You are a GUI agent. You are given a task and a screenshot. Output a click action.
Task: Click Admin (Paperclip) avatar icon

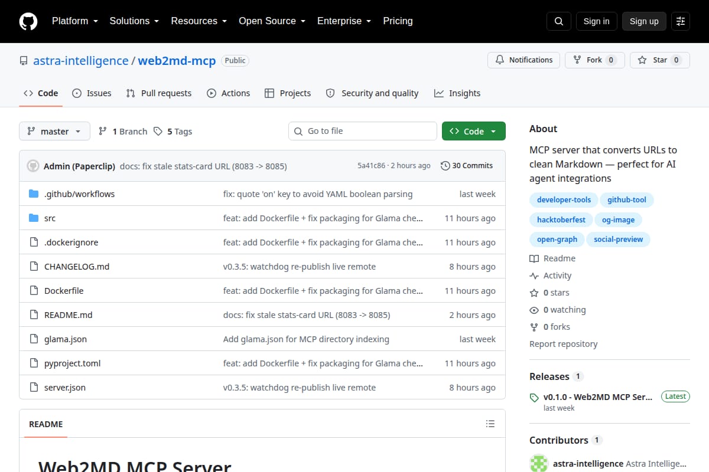33,166
